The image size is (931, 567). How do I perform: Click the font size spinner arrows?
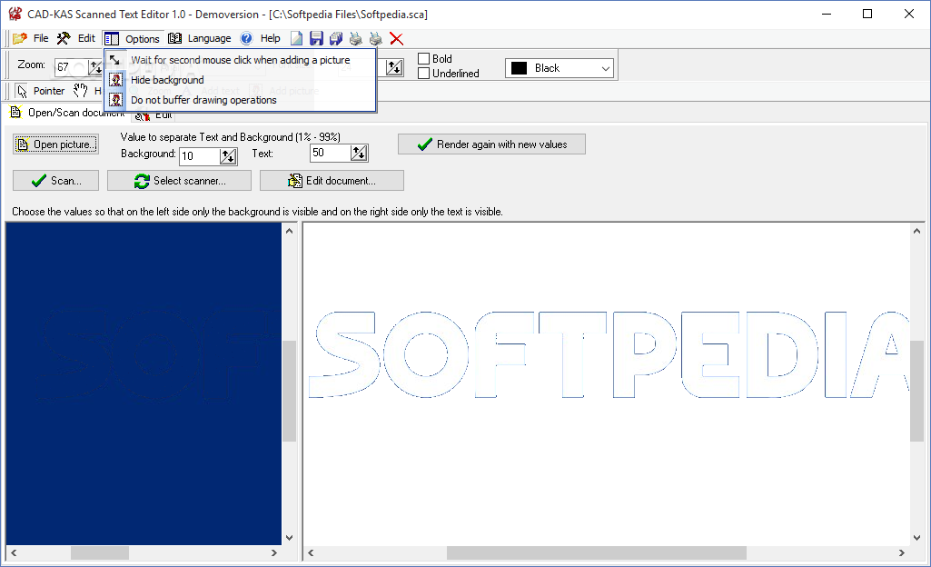click(x=394, y=67)
